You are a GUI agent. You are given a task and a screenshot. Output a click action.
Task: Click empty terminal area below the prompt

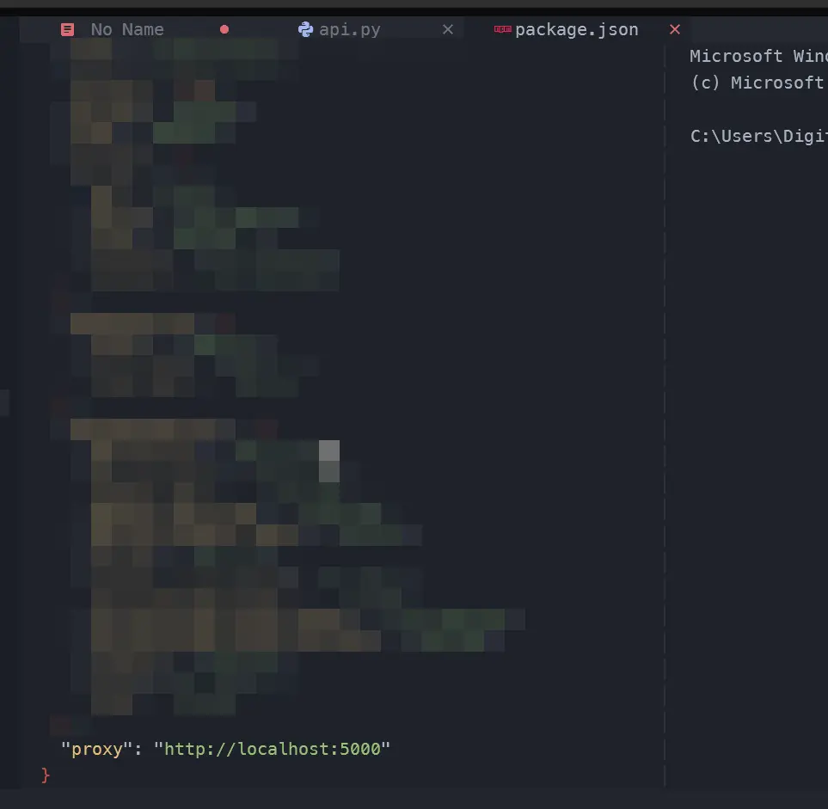pyautogui.click(x=748, y=430)
